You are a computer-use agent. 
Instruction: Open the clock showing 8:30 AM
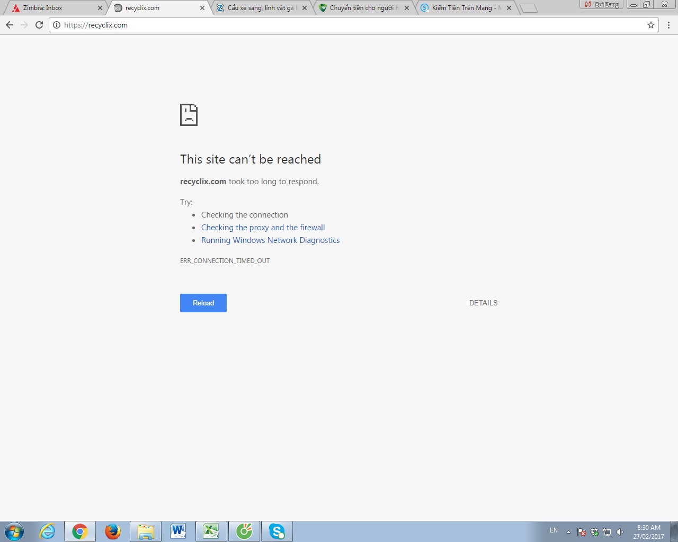click(649, 532)
